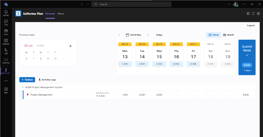
Task: Select the Personal tab
Action: (50, 14)
